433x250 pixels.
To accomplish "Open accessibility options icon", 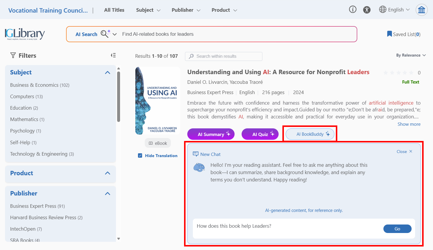I will (367, 10).
